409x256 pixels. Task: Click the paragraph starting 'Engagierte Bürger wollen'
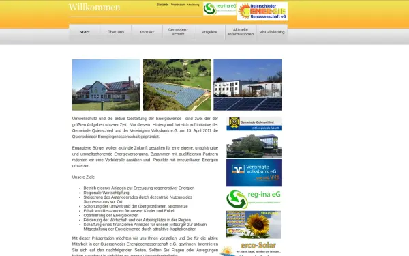point(145,157)
